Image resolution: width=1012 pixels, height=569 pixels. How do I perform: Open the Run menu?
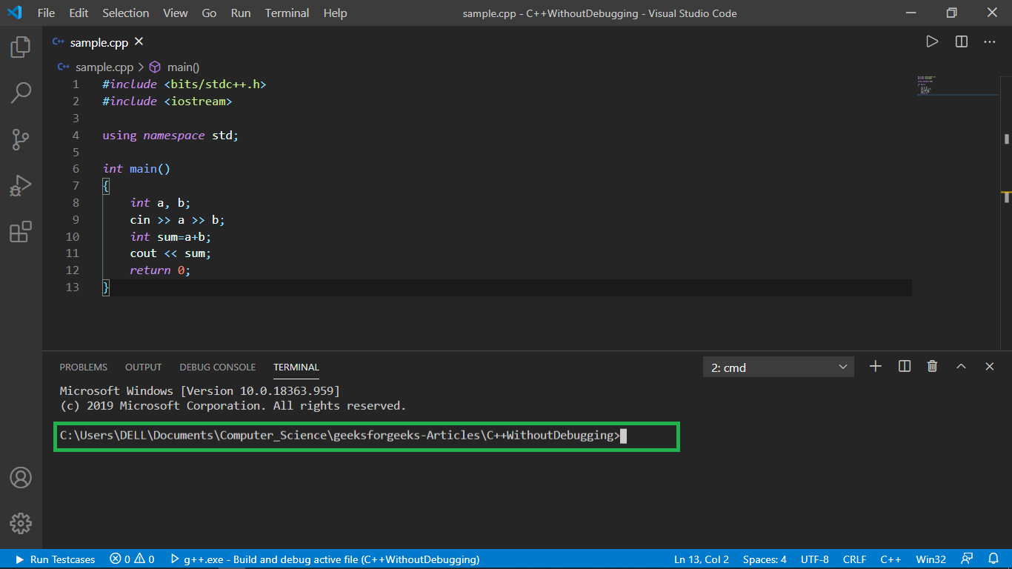(241, 13)
